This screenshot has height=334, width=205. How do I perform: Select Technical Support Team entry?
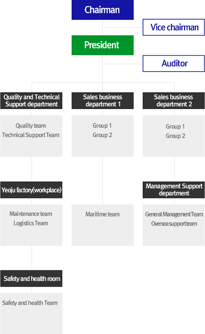point(31,135)
